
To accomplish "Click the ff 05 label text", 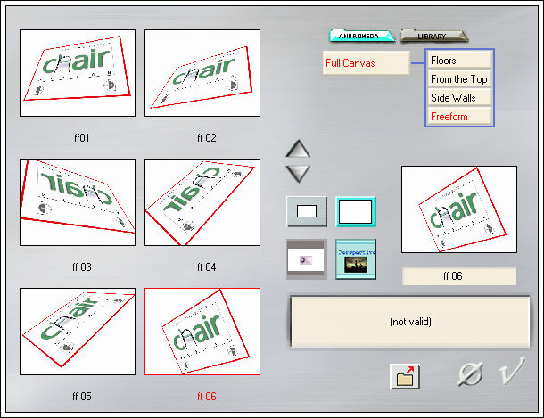I will pos(81,396).
